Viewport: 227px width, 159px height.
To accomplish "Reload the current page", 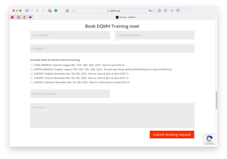I will [154, 11].
